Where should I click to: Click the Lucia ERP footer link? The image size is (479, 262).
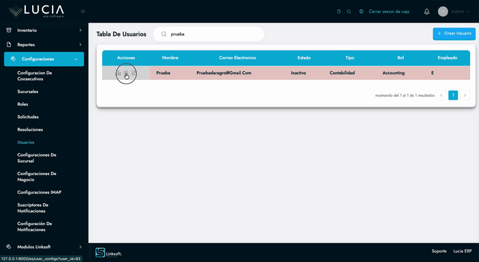tap(463, 251)
